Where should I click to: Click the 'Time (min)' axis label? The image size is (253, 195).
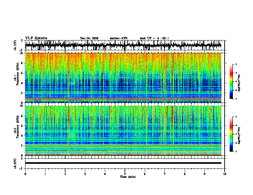point(128,177)
